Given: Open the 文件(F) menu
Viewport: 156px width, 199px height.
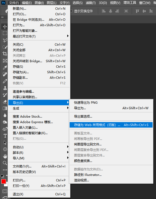Looking at the screenshot, I should [x=14, y=3].
